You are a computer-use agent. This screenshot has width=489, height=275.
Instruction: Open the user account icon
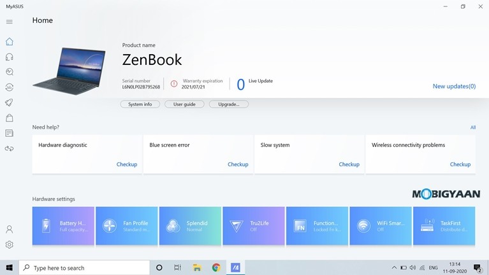point(10,229)
